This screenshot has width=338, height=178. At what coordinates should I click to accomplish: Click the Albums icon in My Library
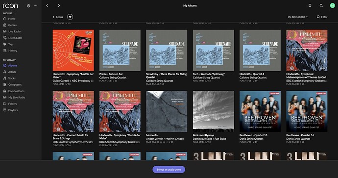click(5, 65)
